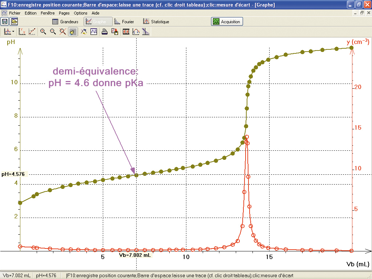Click the Vb=7.002 mL label under the x axis
372x279 pixels.
[135, 255]
